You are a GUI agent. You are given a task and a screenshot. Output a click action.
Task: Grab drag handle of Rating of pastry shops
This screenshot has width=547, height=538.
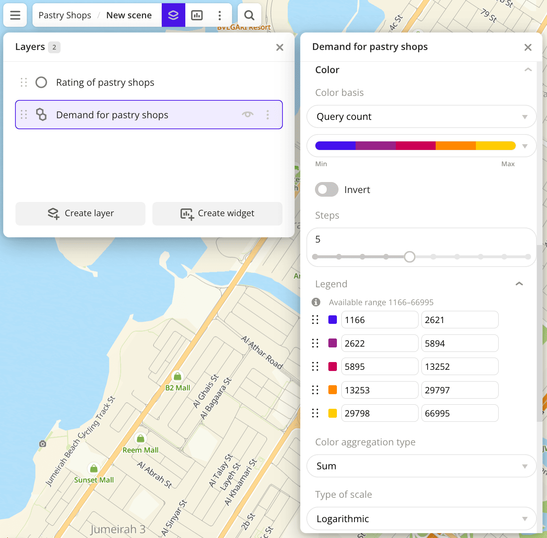(24, 82)
